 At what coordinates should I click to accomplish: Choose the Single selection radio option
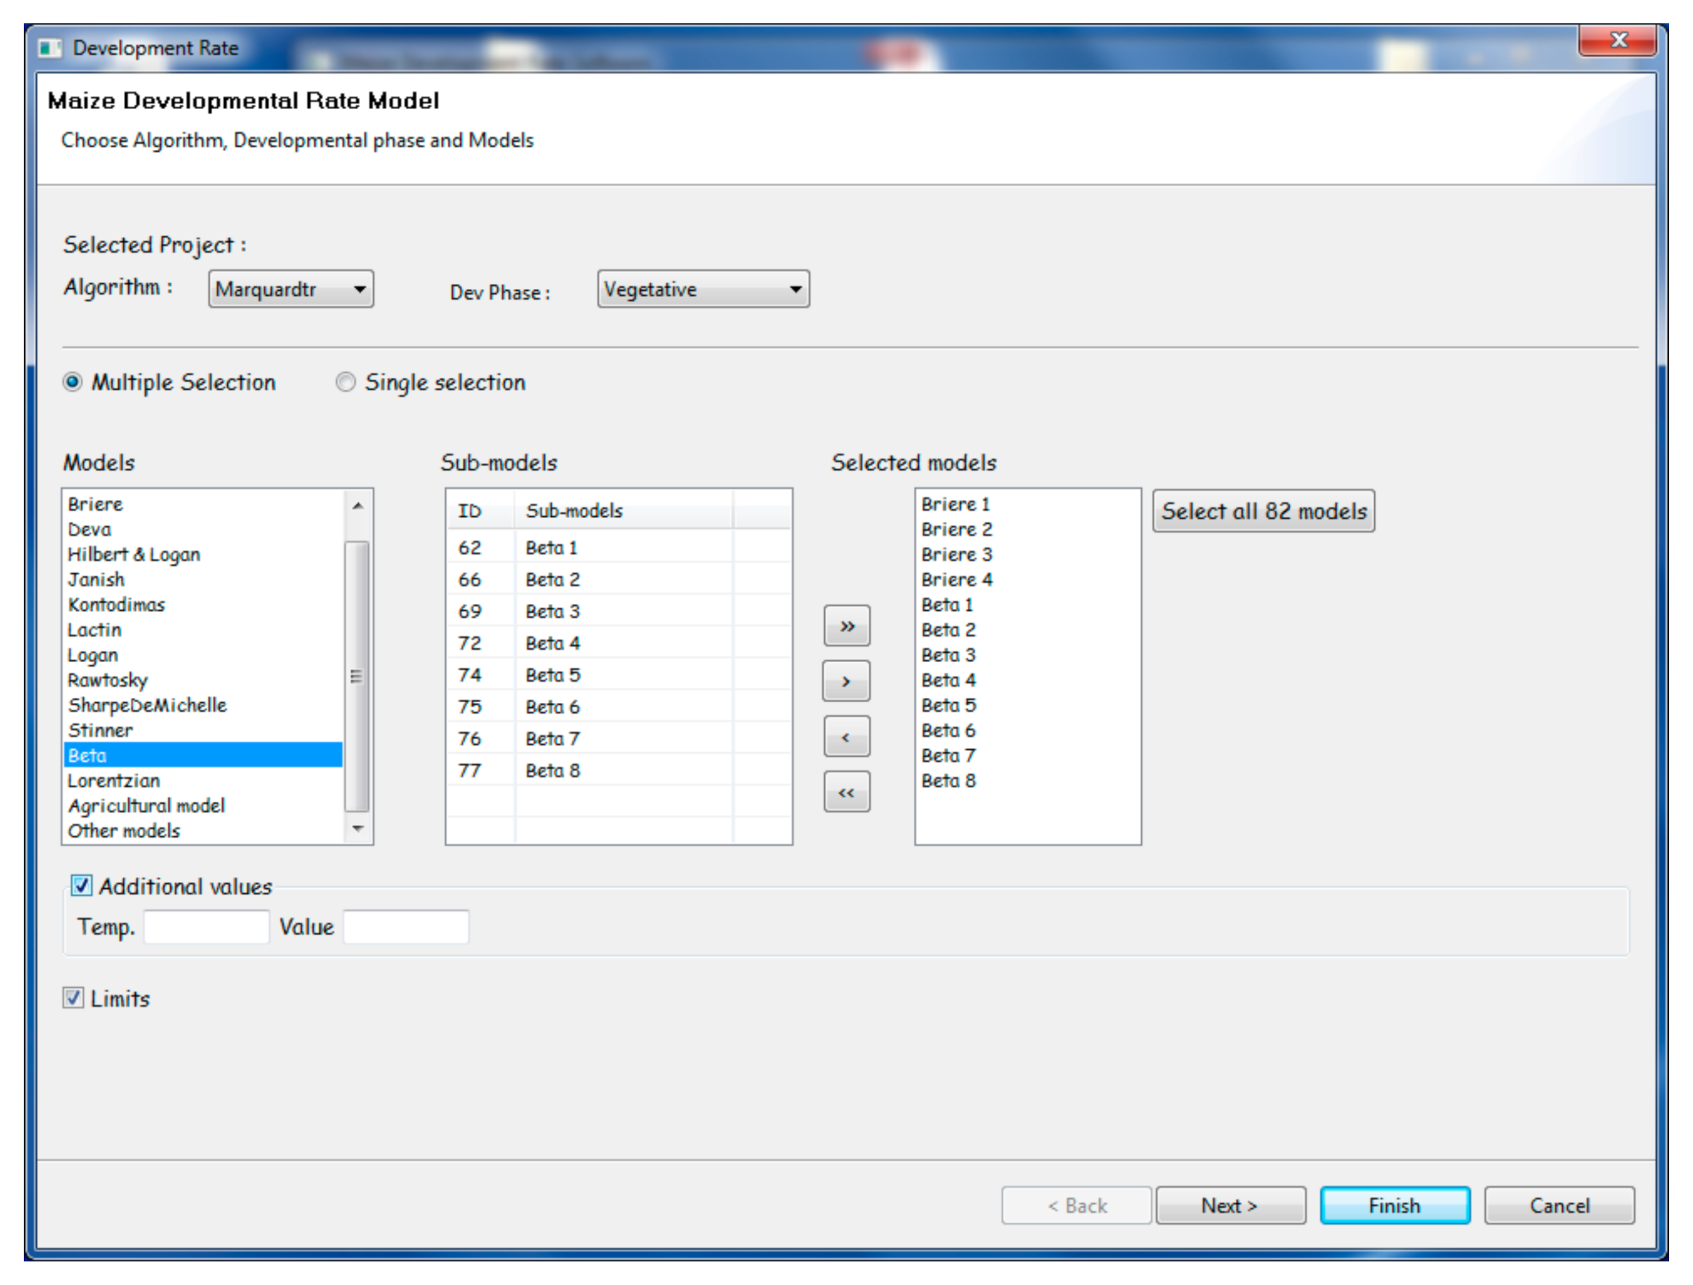click(346, 382)
